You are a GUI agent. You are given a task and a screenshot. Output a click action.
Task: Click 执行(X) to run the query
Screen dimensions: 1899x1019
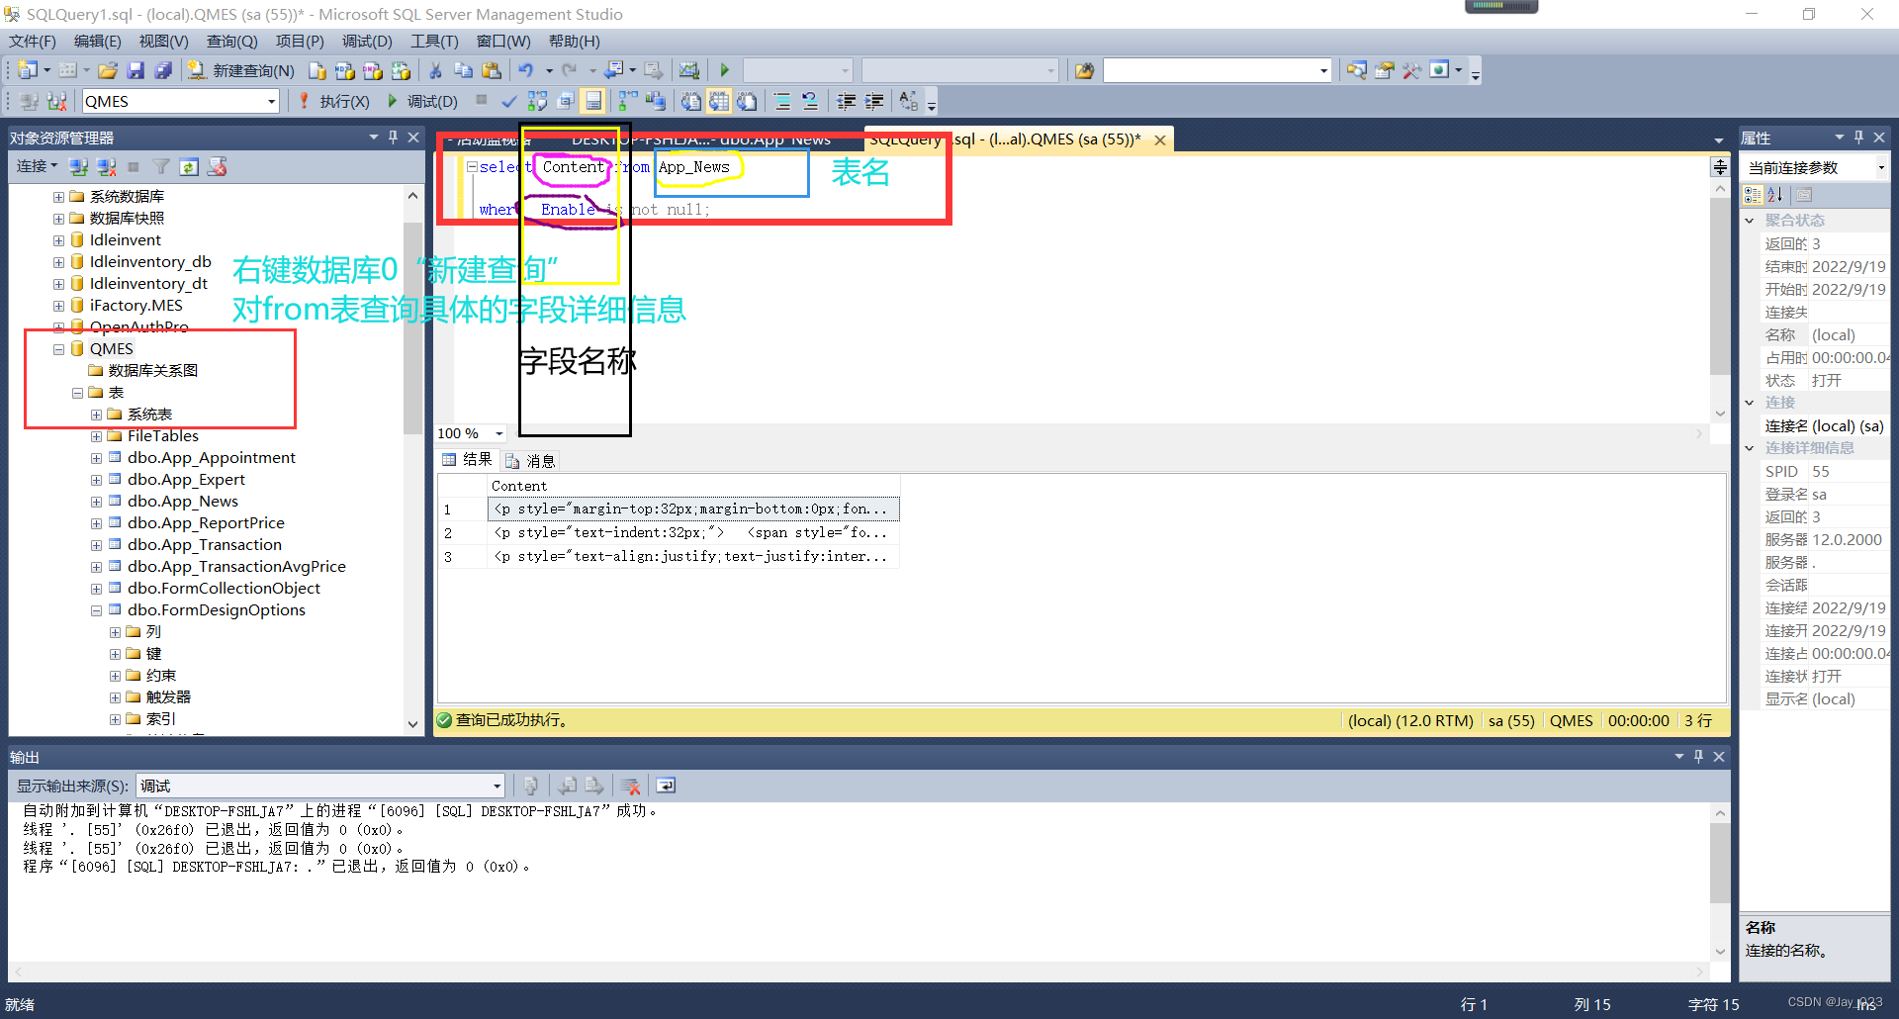334,101
